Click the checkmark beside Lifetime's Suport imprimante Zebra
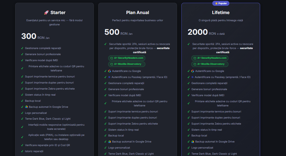Viewport: 286px width, 156px height. tap(188, 124)
